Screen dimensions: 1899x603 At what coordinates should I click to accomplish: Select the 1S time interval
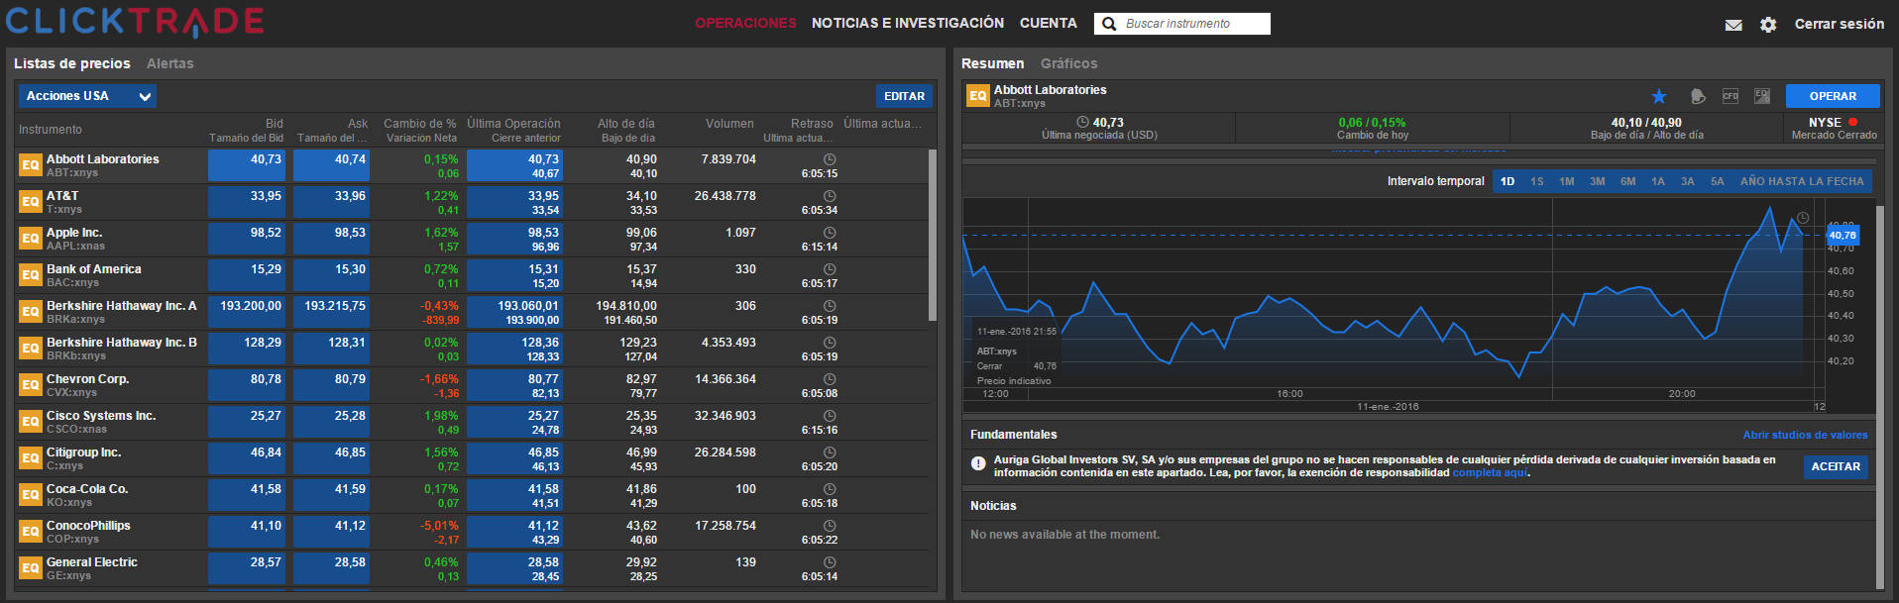1537,181
